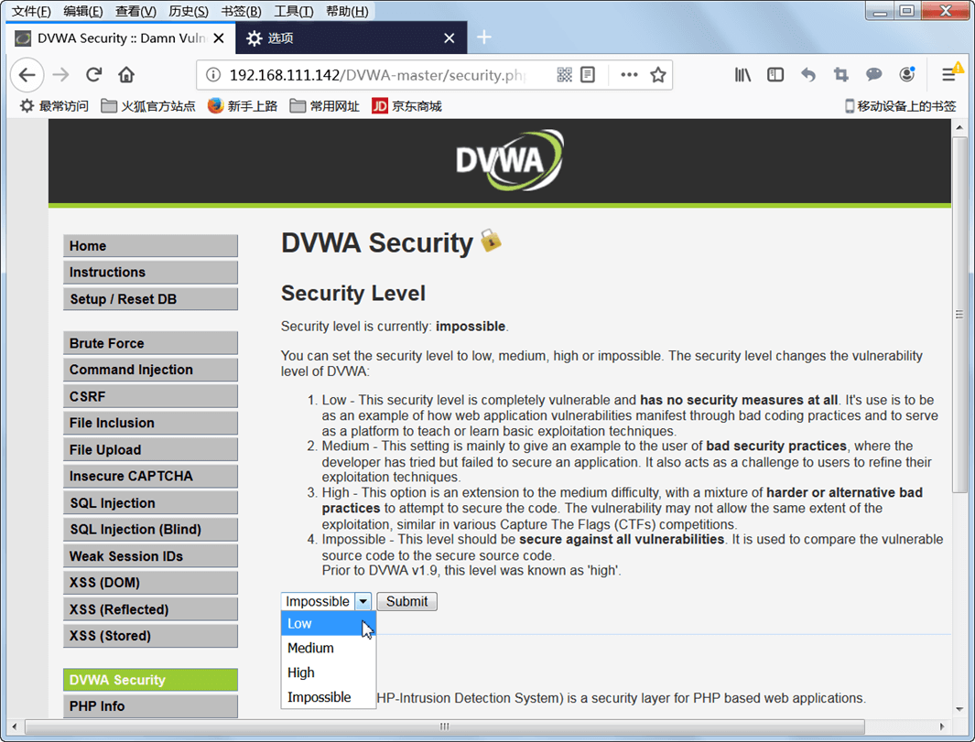Toggle reader view icon in address bar
This screenshot has width=975, height=742.
588,75
